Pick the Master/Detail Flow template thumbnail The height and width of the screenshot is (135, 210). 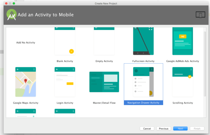[104, 82]
